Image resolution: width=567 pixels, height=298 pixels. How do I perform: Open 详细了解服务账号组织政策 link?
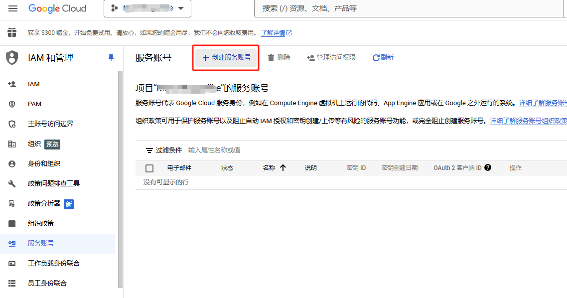click(x=528, y=121)
